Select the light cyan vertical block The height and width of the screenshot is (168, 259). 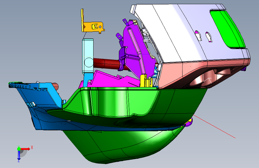click(88, 56)
